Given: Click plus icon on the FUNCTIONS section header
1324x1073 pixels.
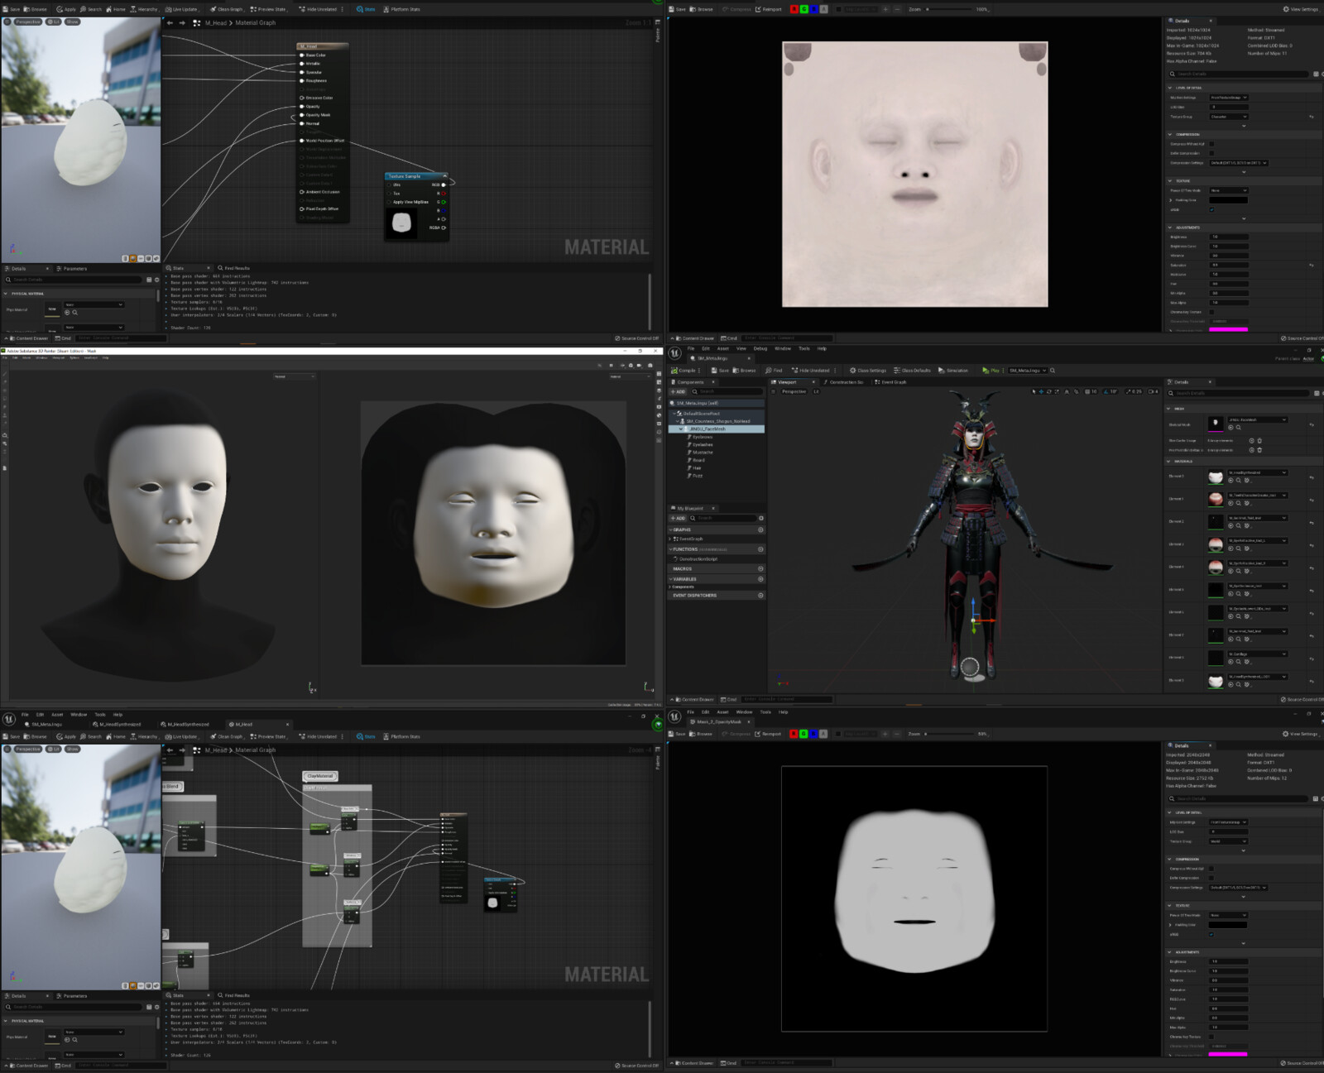Looking at the screenshot, I should [x=760, y=549].
